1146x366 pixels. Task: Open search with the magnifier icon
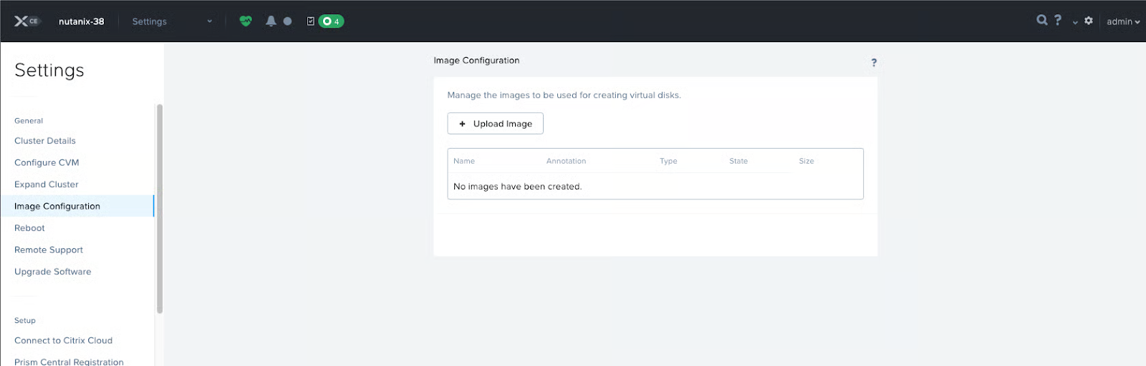click(x=1041, y=20)
